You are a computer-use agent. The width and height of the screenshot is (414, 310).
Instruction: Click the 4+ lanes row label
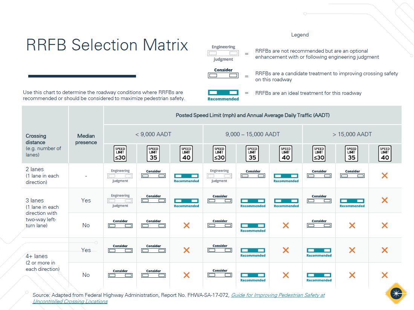click(x=37, y=256)
